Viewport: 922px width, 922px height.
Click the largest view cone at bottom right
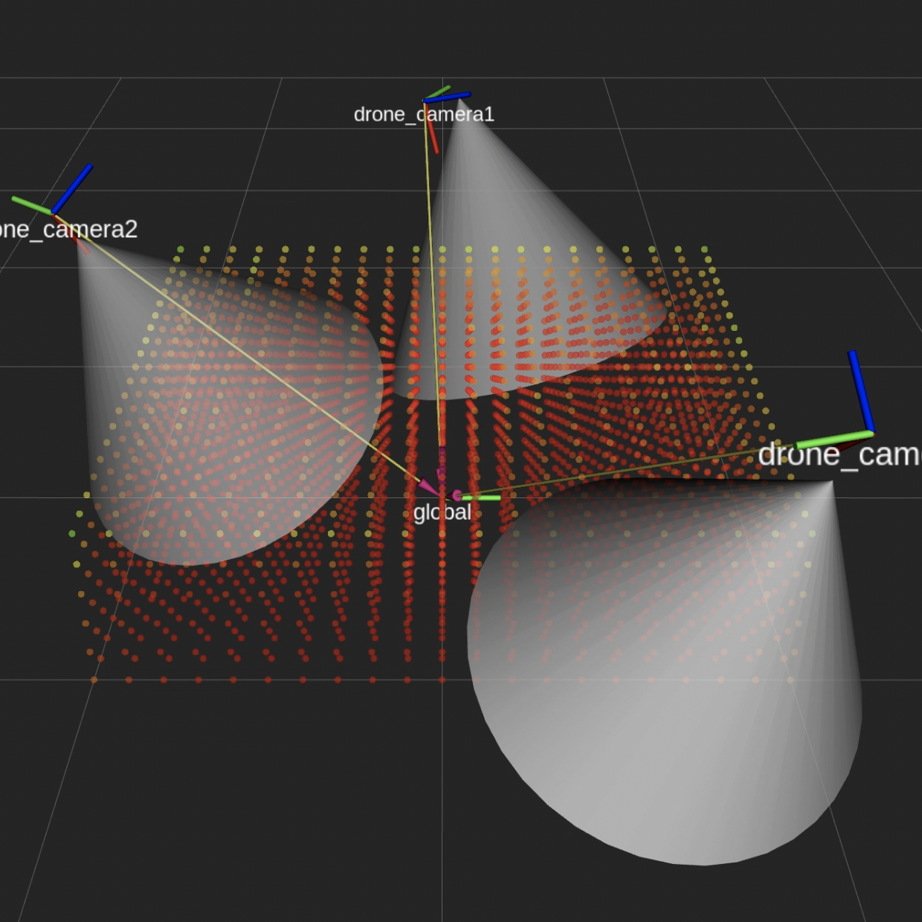pos(669,669)
